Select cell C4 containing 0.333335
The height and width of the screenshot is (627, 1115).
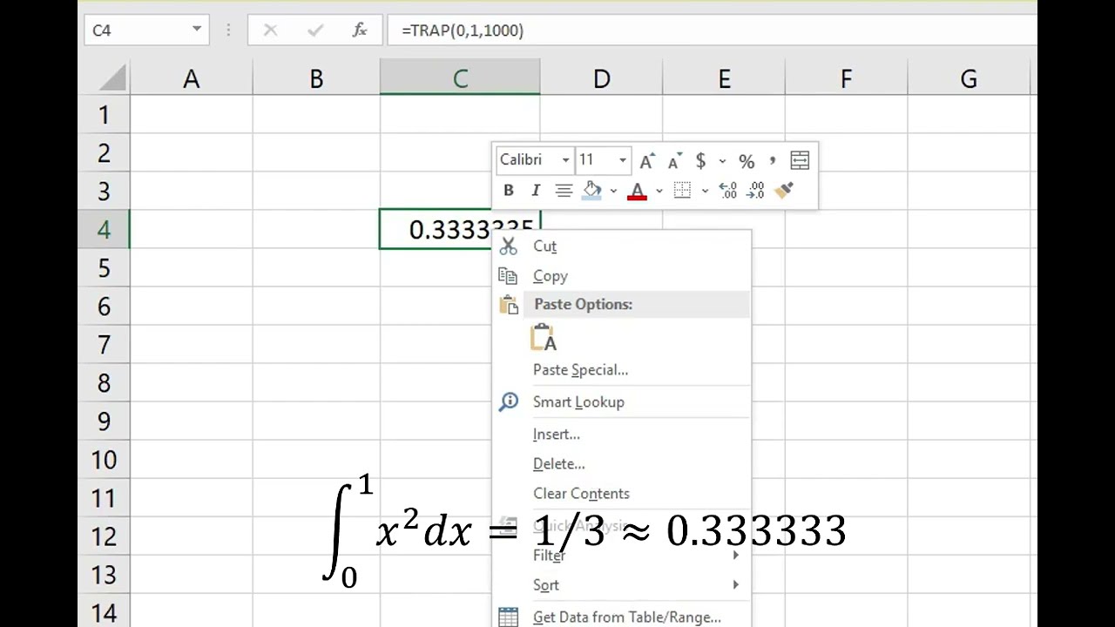(x=460, y=229)
